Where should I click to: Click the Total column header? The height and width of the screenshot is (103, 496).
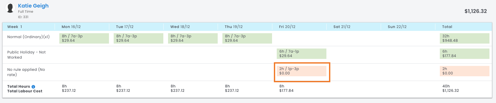pyautogui.click(x=447, y=27)
